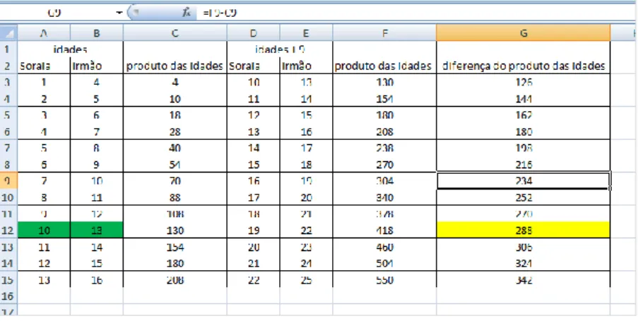This screenshot has width=638, height=321.
Task: Select column C header
Action: point(175,33)
